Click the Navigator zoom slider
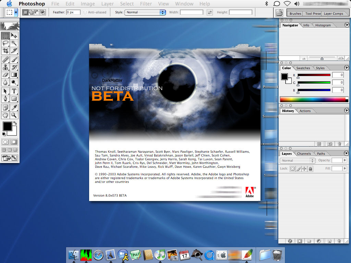The height and width of the screenshot is (263, 351). point(322,58)
